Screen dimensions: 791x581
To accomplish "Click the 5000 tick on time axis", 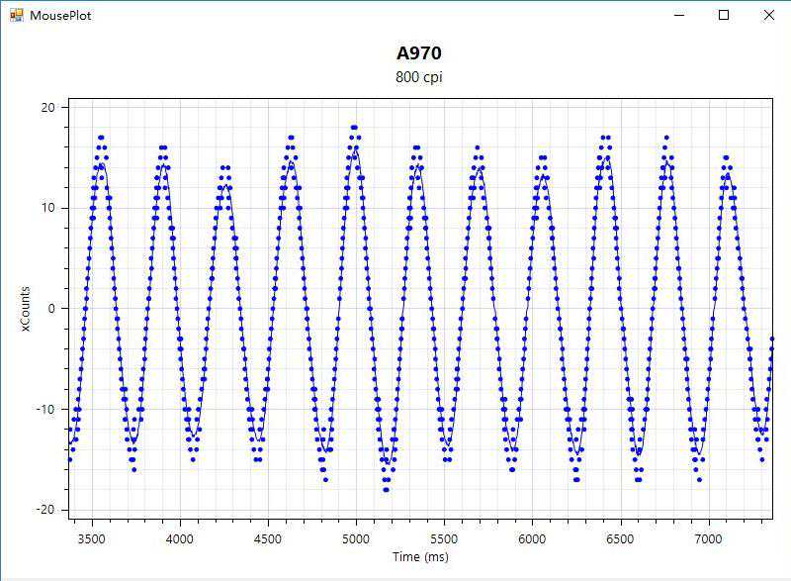I will click(x=356, y=538).
